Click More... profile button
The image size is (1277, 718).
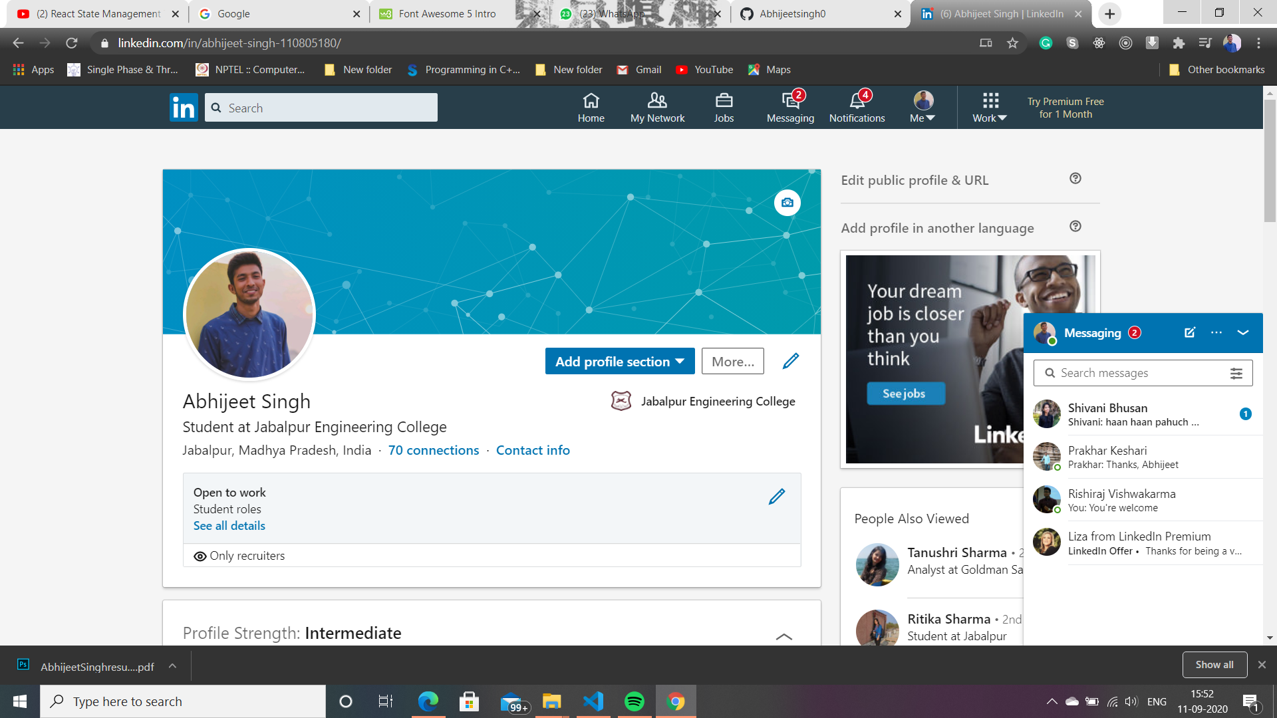tap(733, 361)
